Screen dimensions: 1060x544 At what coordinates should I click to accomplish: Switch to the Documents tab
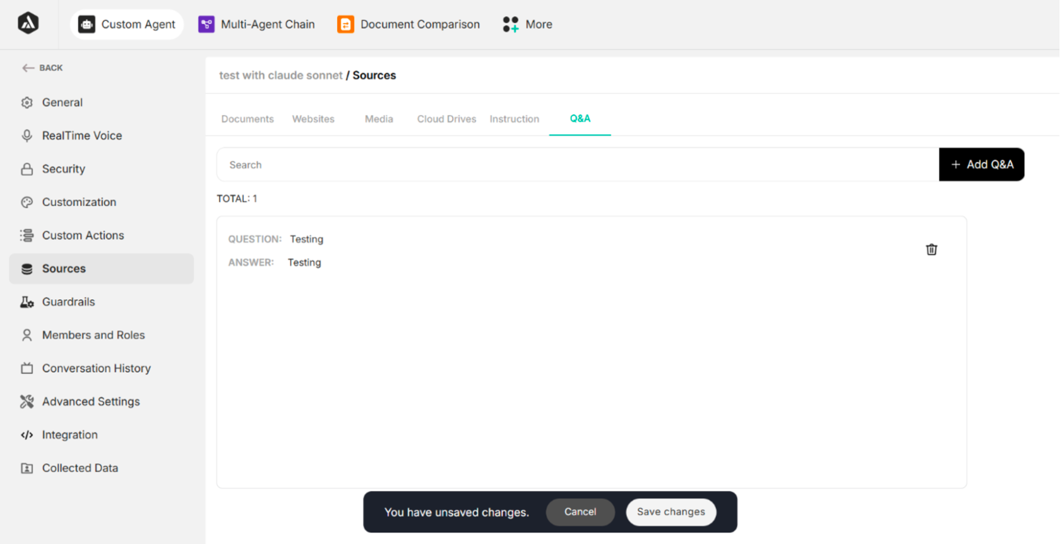coord(247,119)
